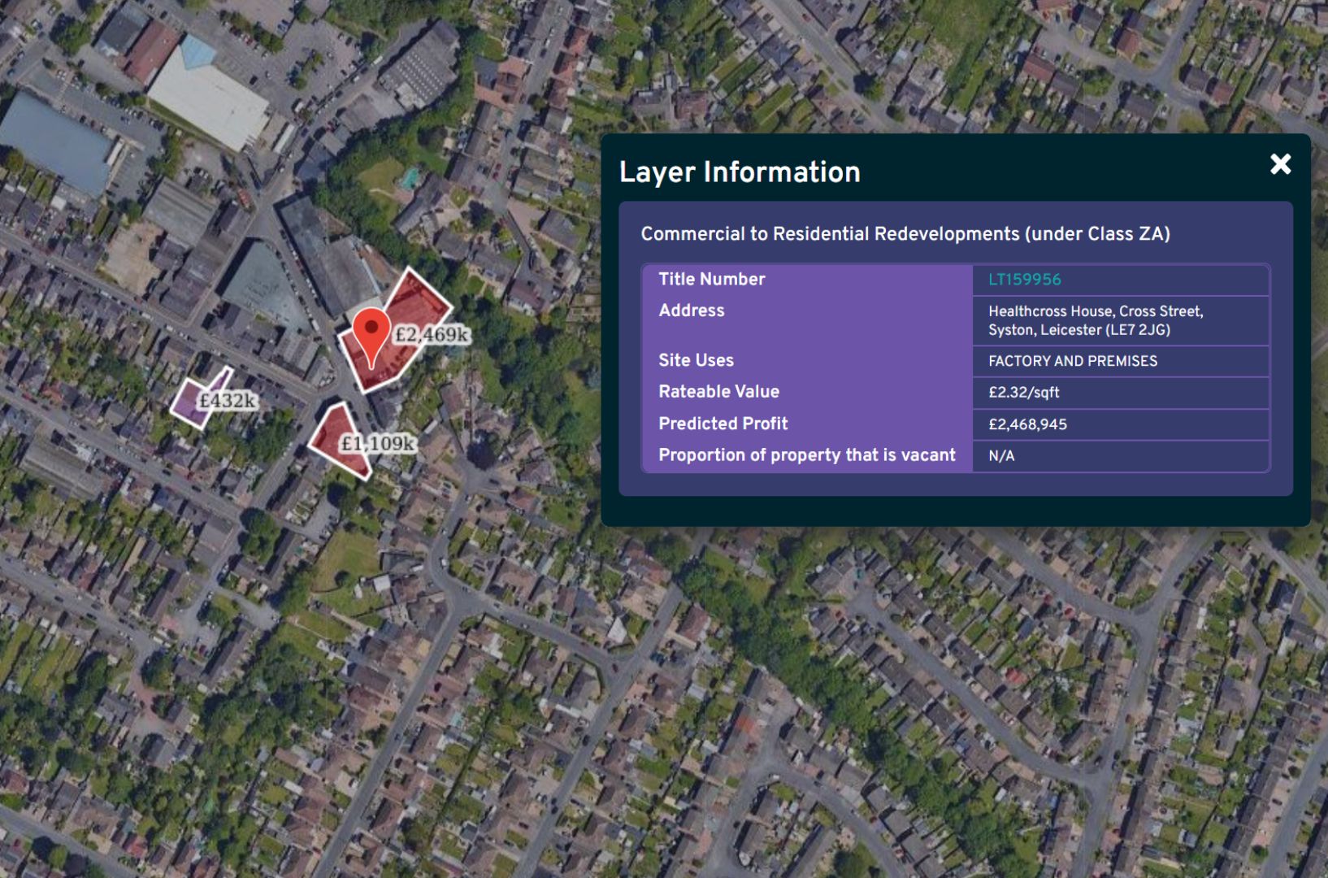Screen dimensions: 1328x878
Task: Click the Address row label
Action: [692, 311]
